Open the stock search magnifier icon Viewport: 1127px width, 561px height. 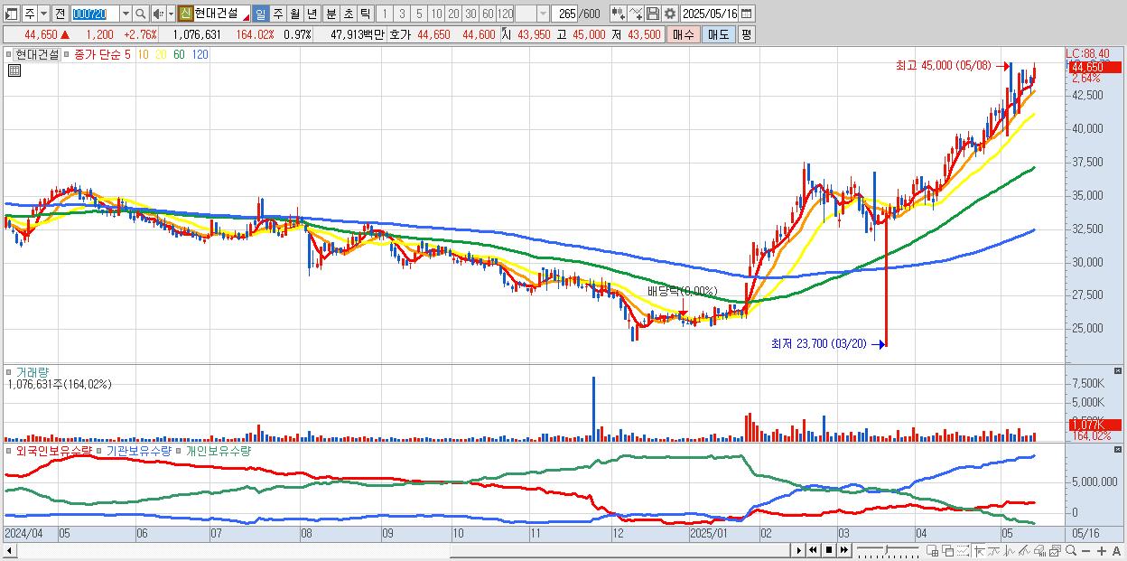(x=141, y=14)
